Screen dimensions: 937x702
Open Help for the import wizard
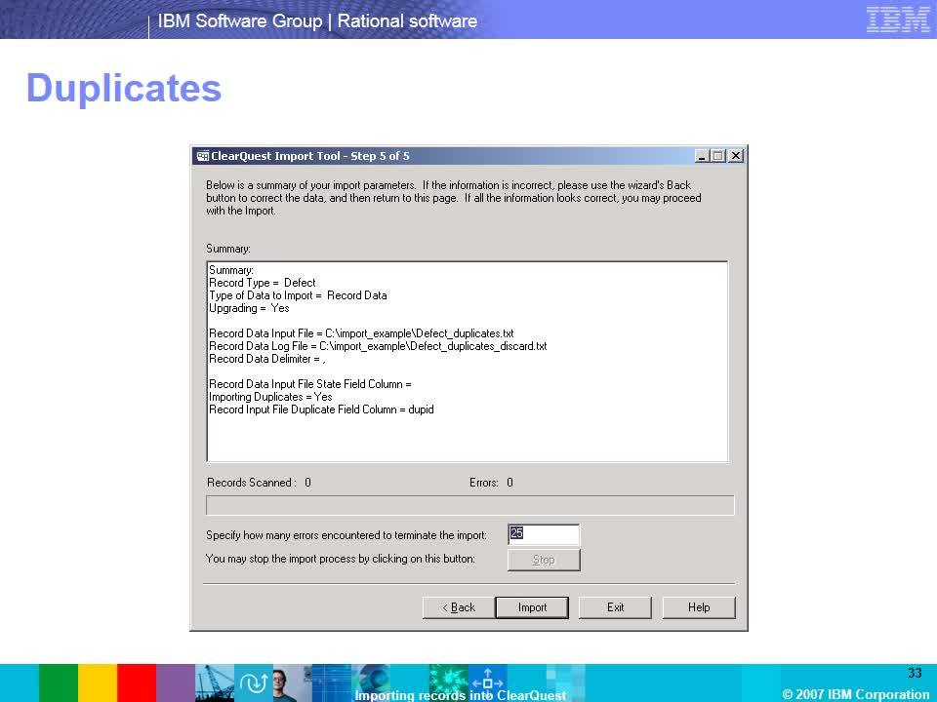click(x=699, y=607)
